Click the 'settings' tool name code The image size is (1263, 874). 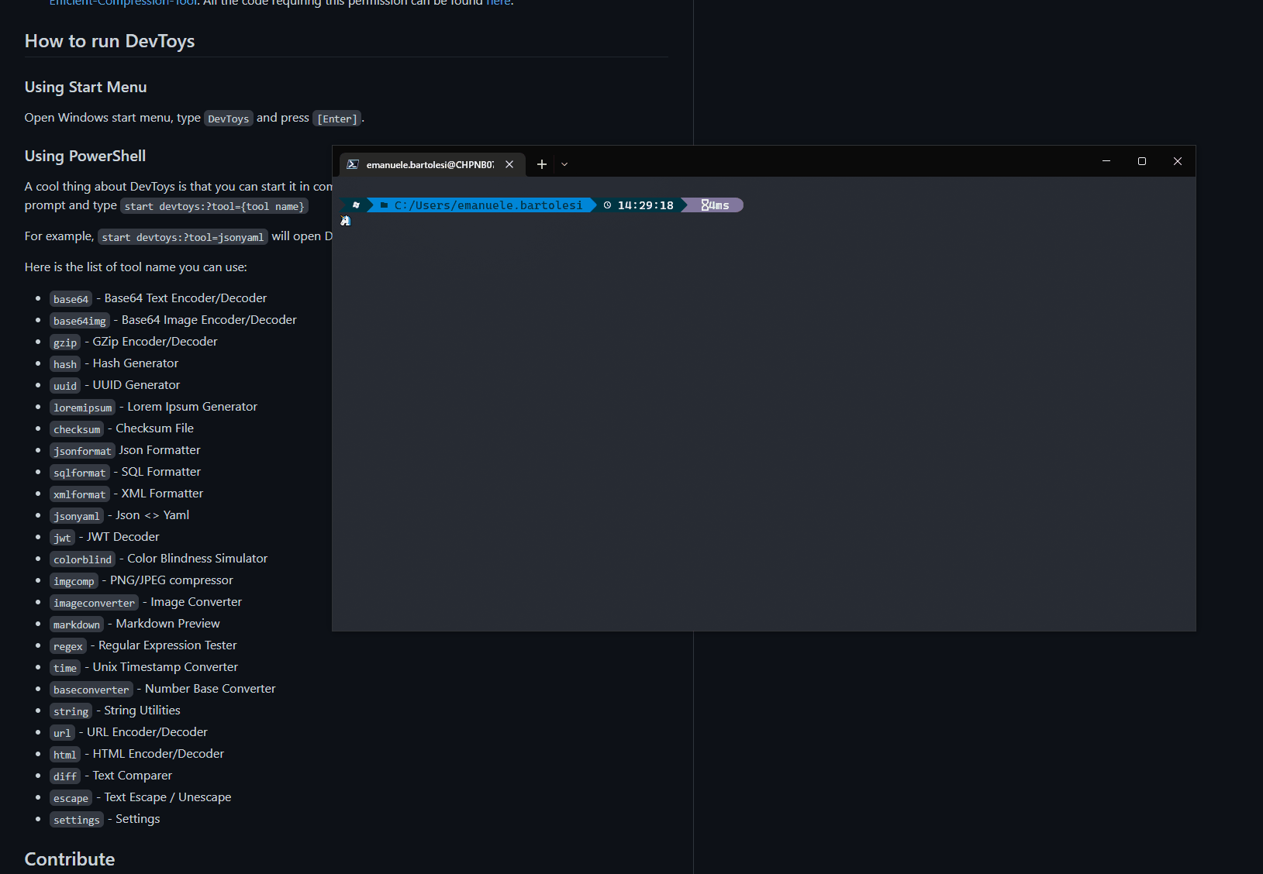tap(77, 820)
